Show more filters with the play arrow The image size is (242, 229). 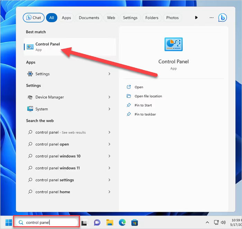[196, 17]
